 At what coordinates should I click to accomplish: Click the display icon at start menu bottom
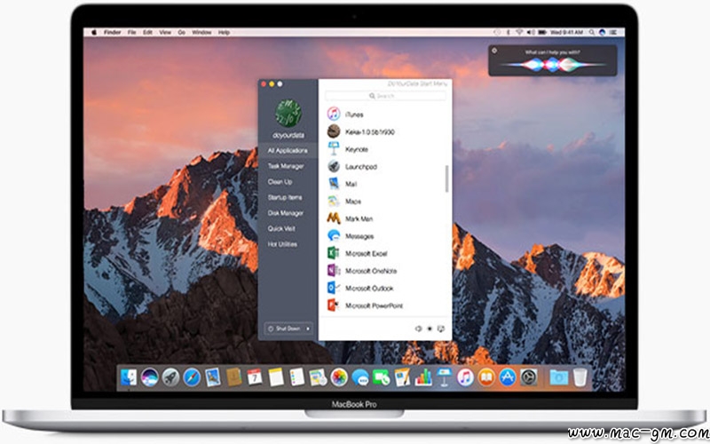pyautogui.click(x=441, y=329)
